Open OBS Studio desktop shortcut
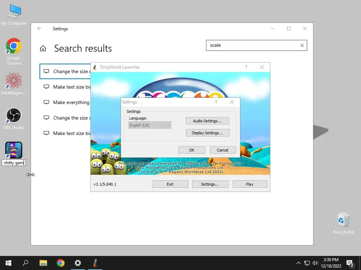361x270 pixels. (x=14, y=118)
